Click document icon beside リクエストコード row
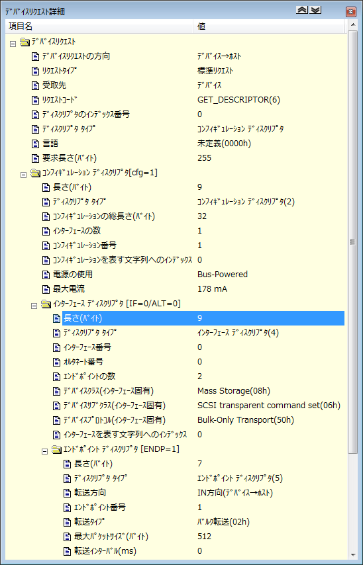The image size is (363, 565). coord(35,100)
